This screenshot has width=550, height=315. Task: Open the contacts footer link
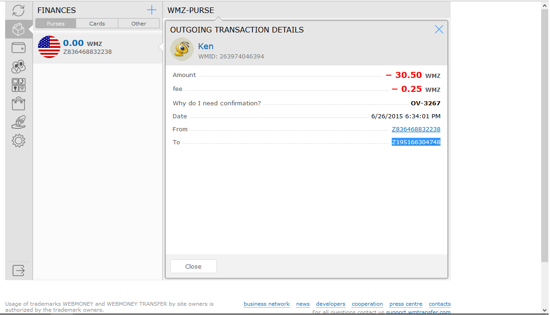tap(440, 304)
